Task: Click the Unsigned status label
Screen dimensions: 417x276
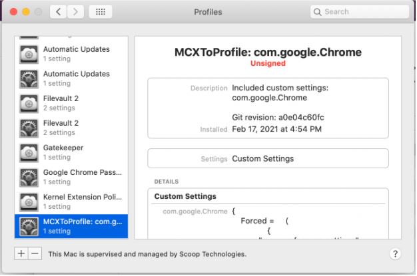Action: tap(268, 64)
